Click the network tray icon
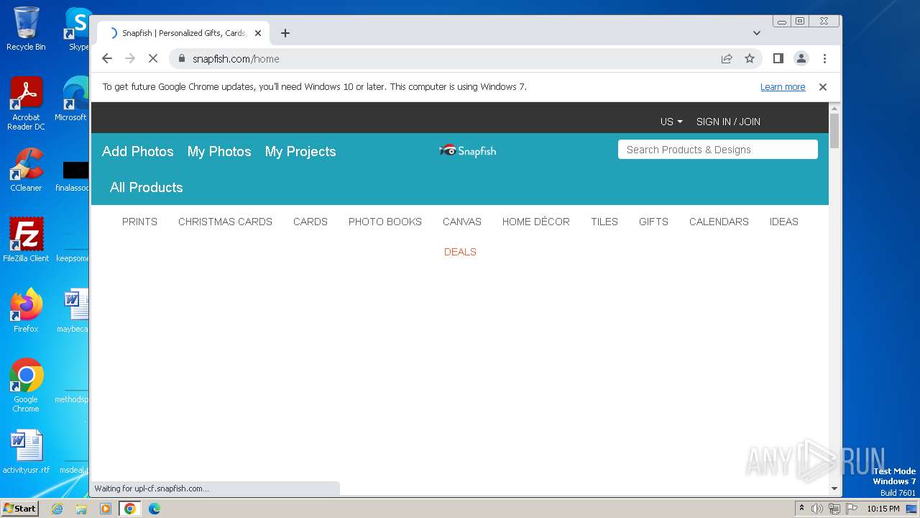The width and height of the screenshot is (920, 518). coord(834,509)
